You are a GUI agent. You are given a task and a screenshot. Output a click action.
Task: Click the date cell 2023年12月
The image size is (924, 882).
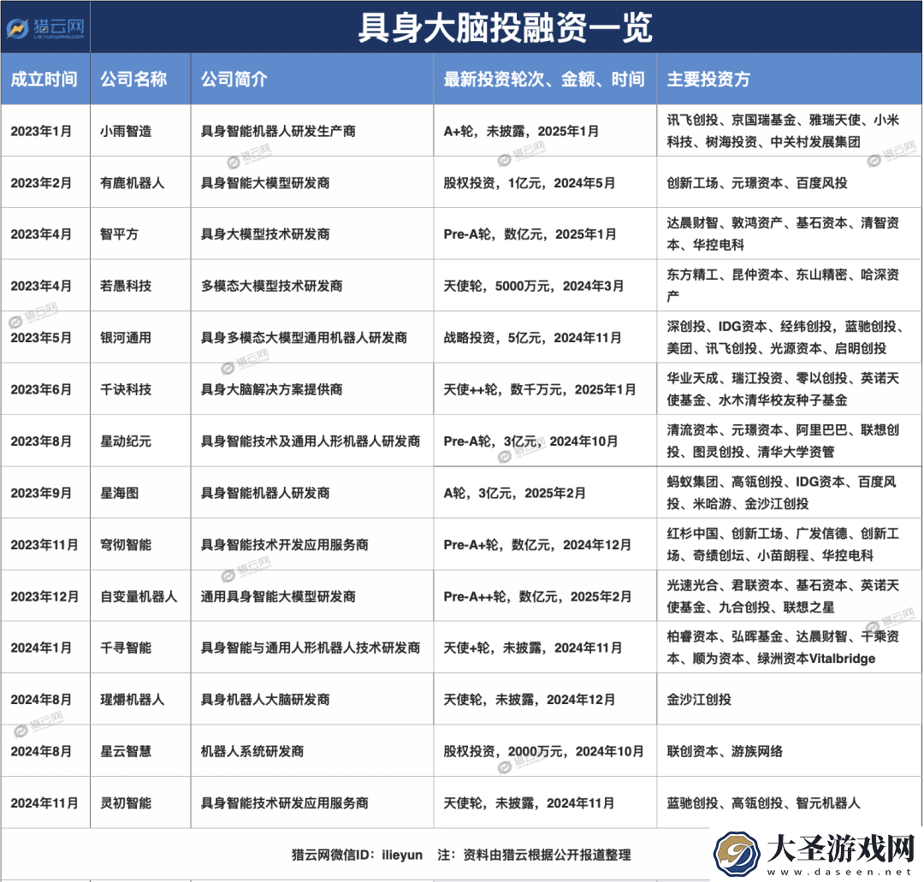pyautogui.click(x=44, y=596)
